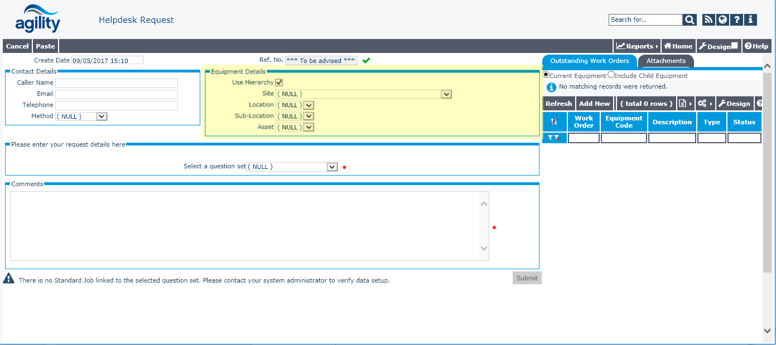
Task: Click the globe icon in header
Action: click(723, 20)
